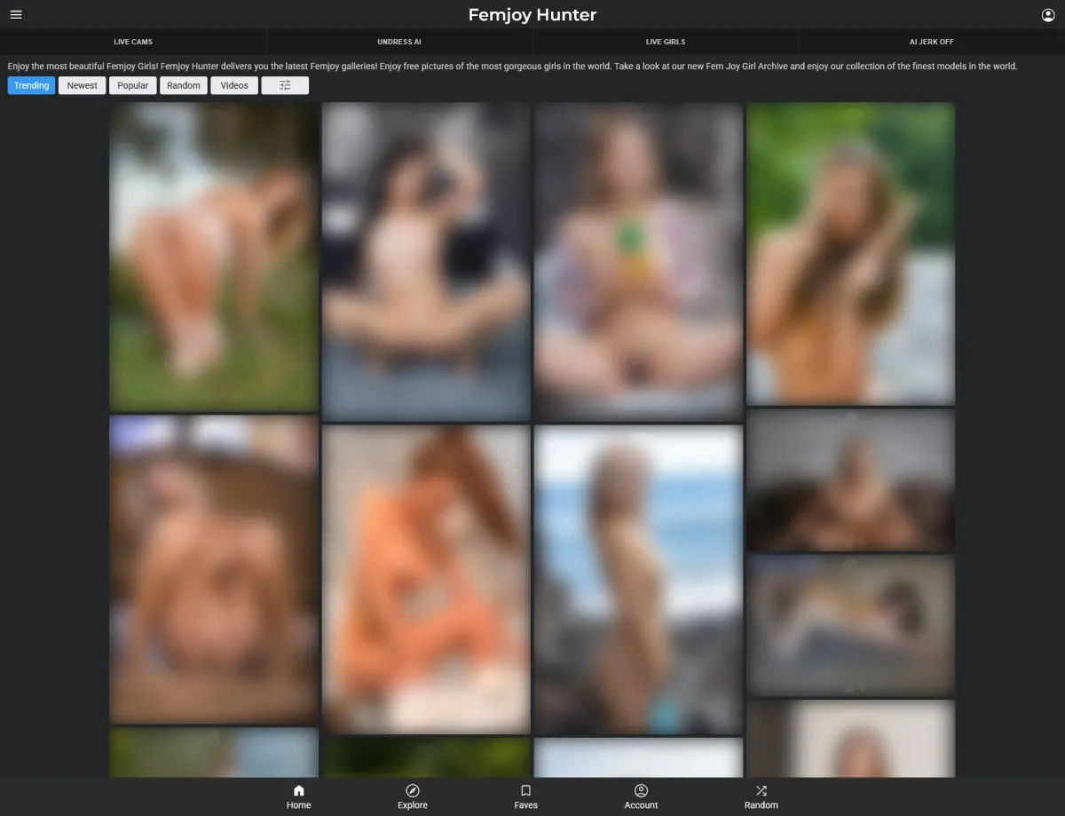The width and height of the screenshot is (1065, 816).
Task: Click the Femjoy Hunter site title
Action: 532,15
